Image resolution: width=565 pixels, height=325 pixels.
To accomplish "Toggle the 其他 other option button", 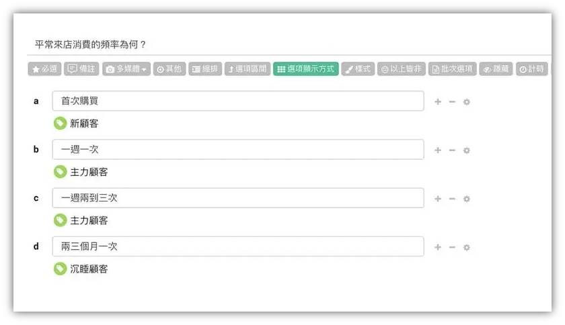I will [169, 68].
